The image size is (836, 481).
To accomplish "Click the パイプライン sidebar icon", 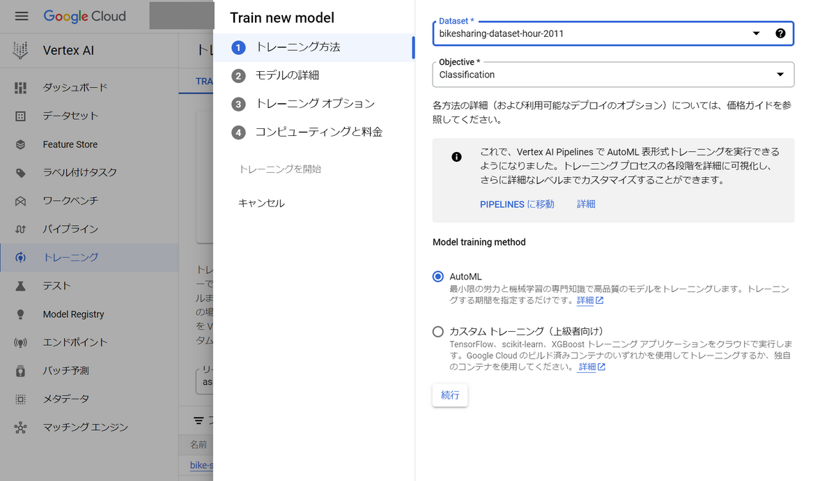I will click(20, 229).
